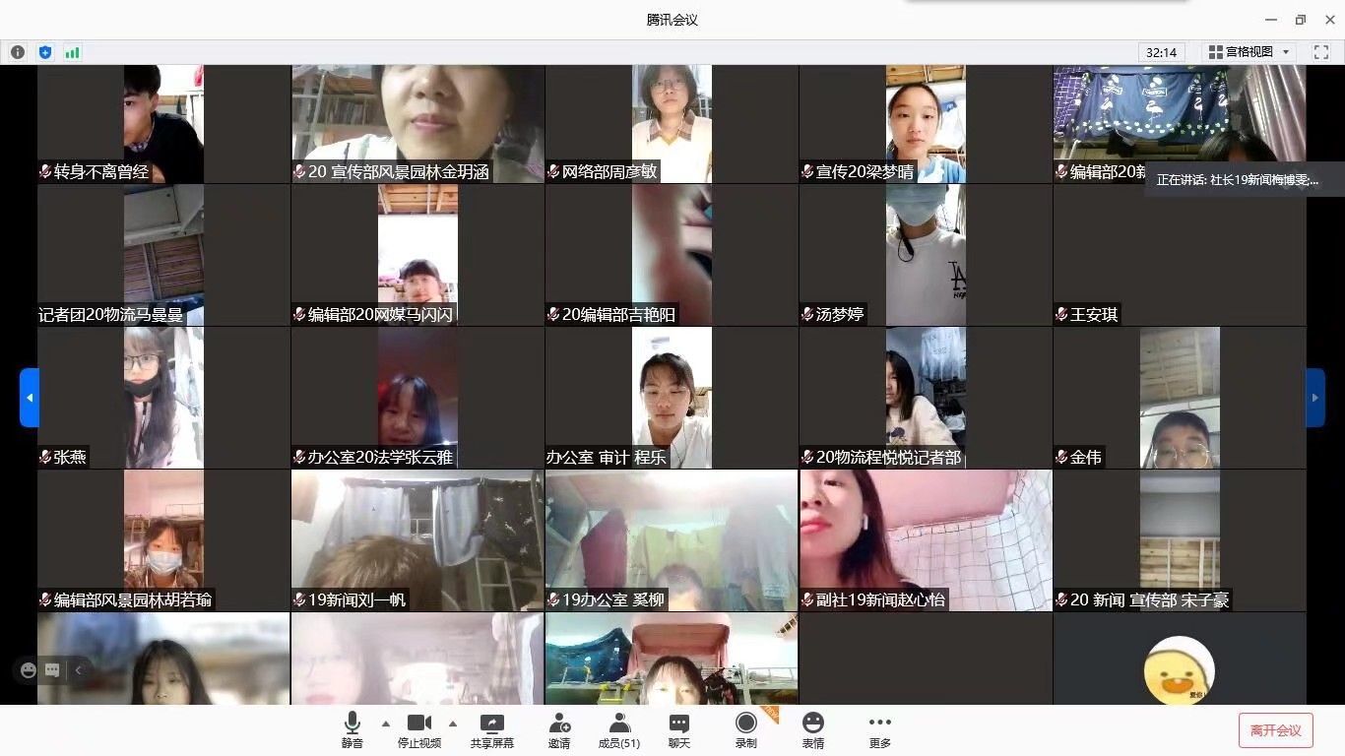Restore down the 腾讯会议 window
Screen dimensions: 1345x756
(x=1301, y=20)
